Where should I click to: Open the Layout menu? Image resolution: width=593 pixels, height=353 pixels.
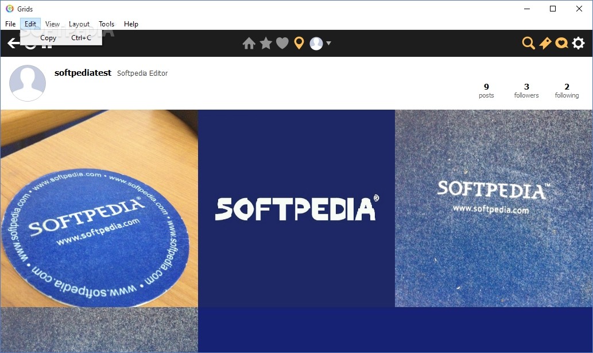[79, 24]
